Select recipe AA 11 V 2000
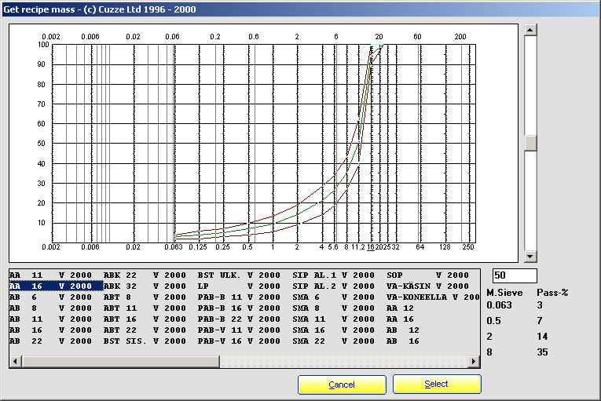The width and height of the screenshot is (601, 401). coord(51,275)
